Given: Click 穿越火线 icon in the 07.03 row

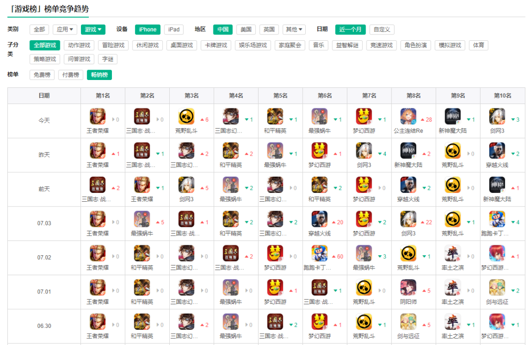Looking at the screenshot, I should coord(319,219).
